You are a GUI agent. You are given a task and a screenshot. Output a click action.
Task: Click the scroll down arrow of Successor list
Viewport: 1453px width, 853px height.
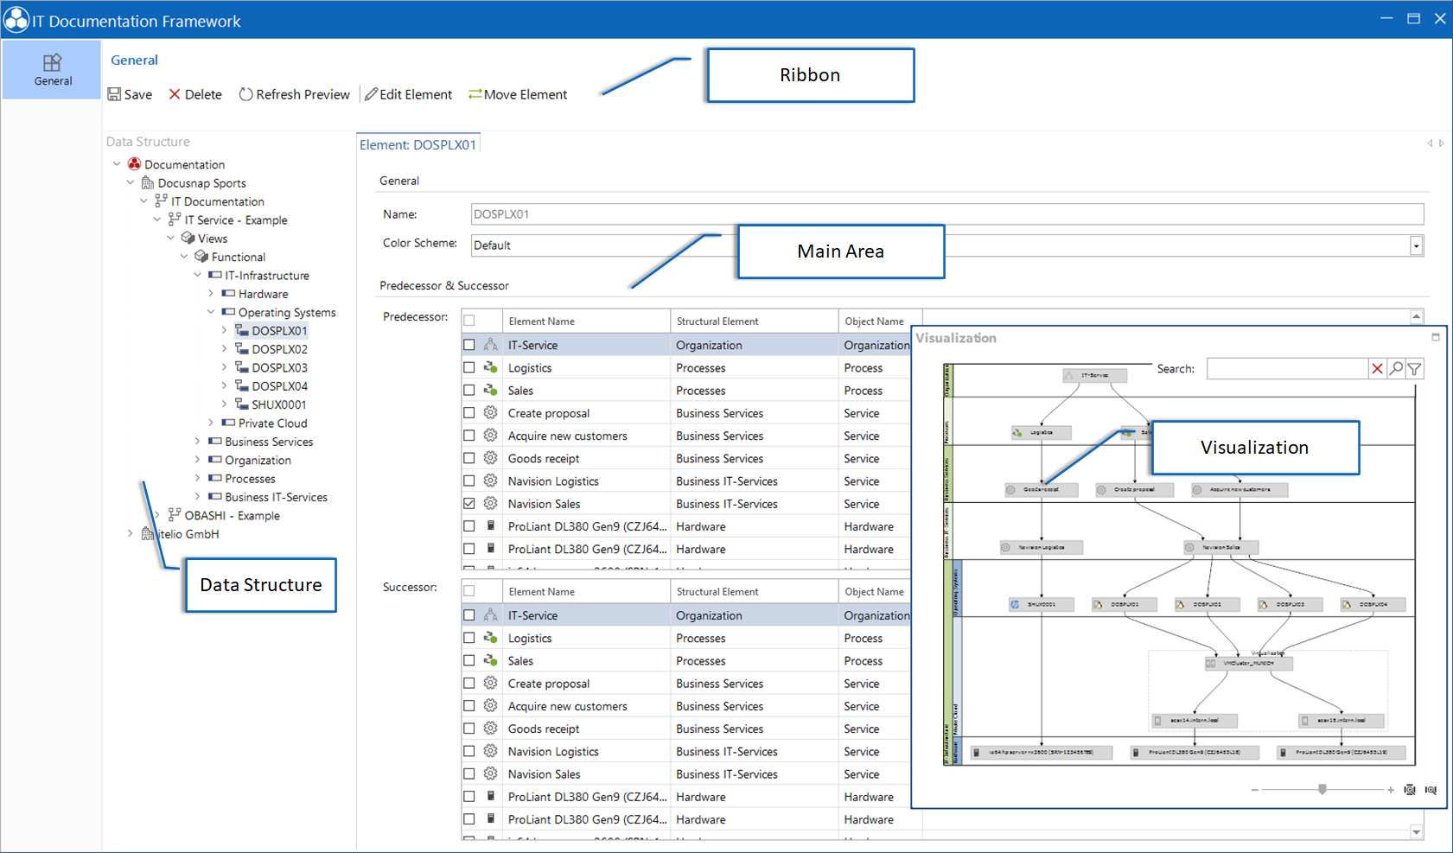coord(1416,832)
